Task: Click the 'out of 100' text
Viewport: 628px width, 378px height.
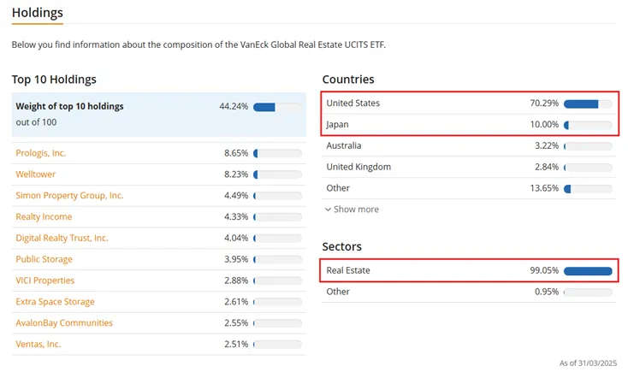Action: pyautogui.click(x=36, y=122)
